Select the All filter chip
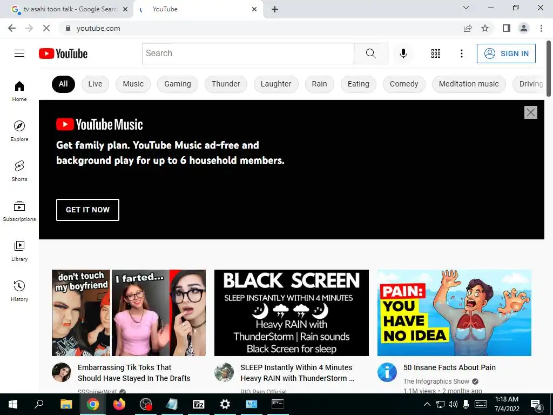This screenshot has height=415, width=553. (63, 84)
